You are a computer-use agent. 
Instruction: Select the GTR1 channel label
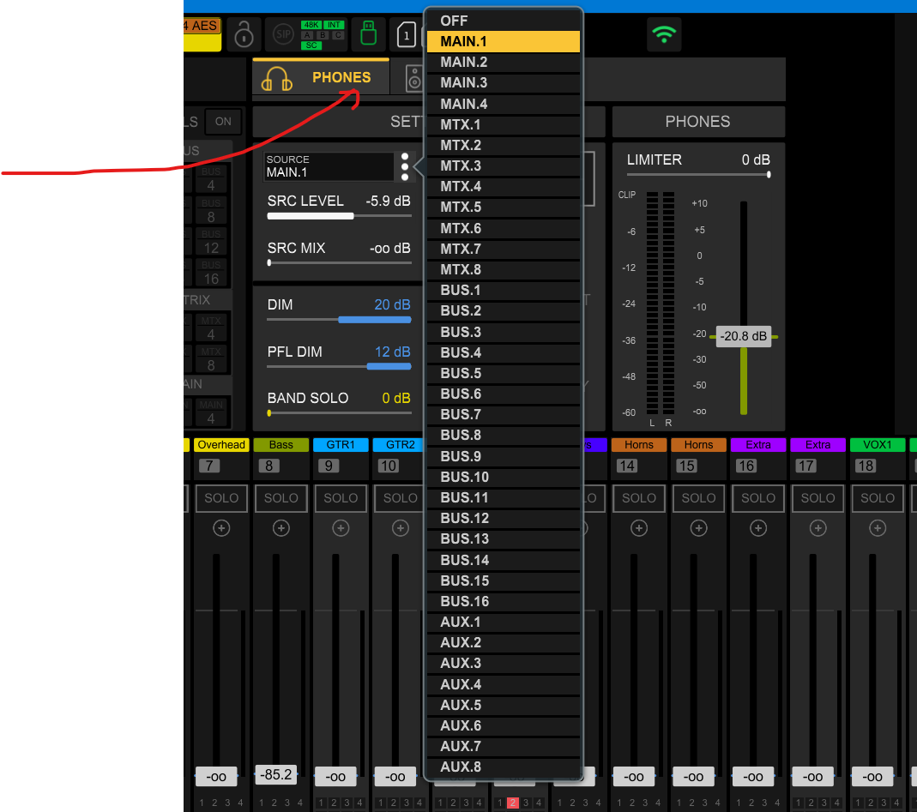(341, 445)
